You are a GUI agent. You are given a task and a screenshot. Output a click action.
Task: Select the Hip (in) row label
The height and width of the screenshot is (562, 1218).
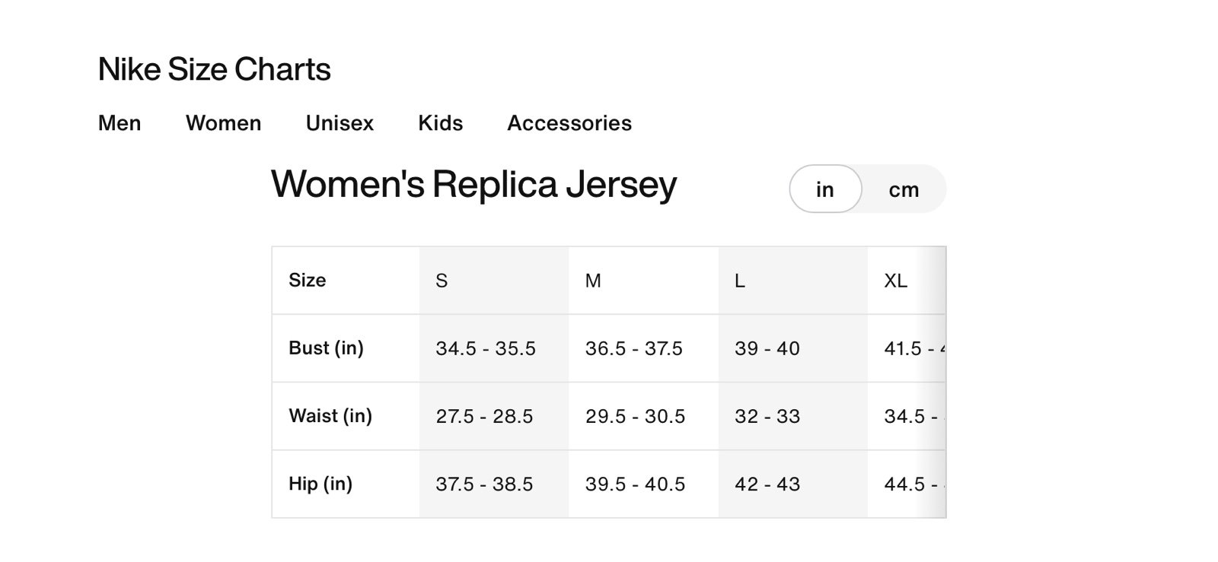(x=346, y=484)
